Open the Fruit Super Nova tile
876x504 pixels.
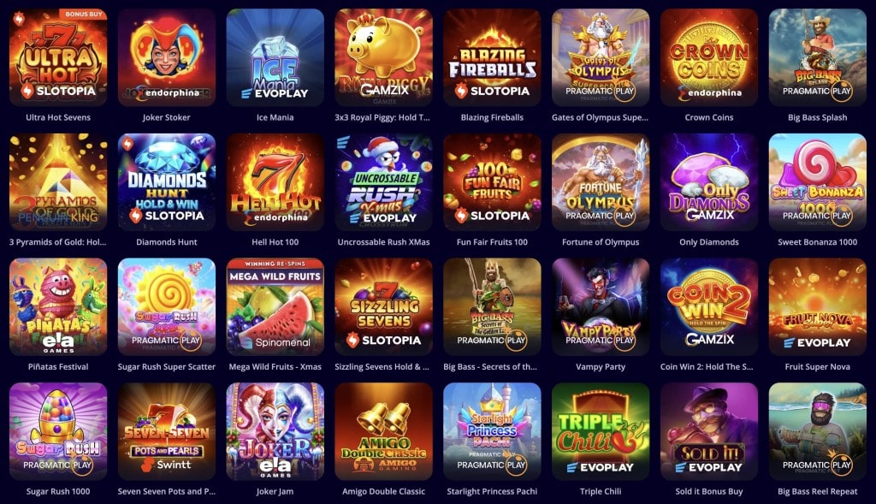click(x=817, y=306)
